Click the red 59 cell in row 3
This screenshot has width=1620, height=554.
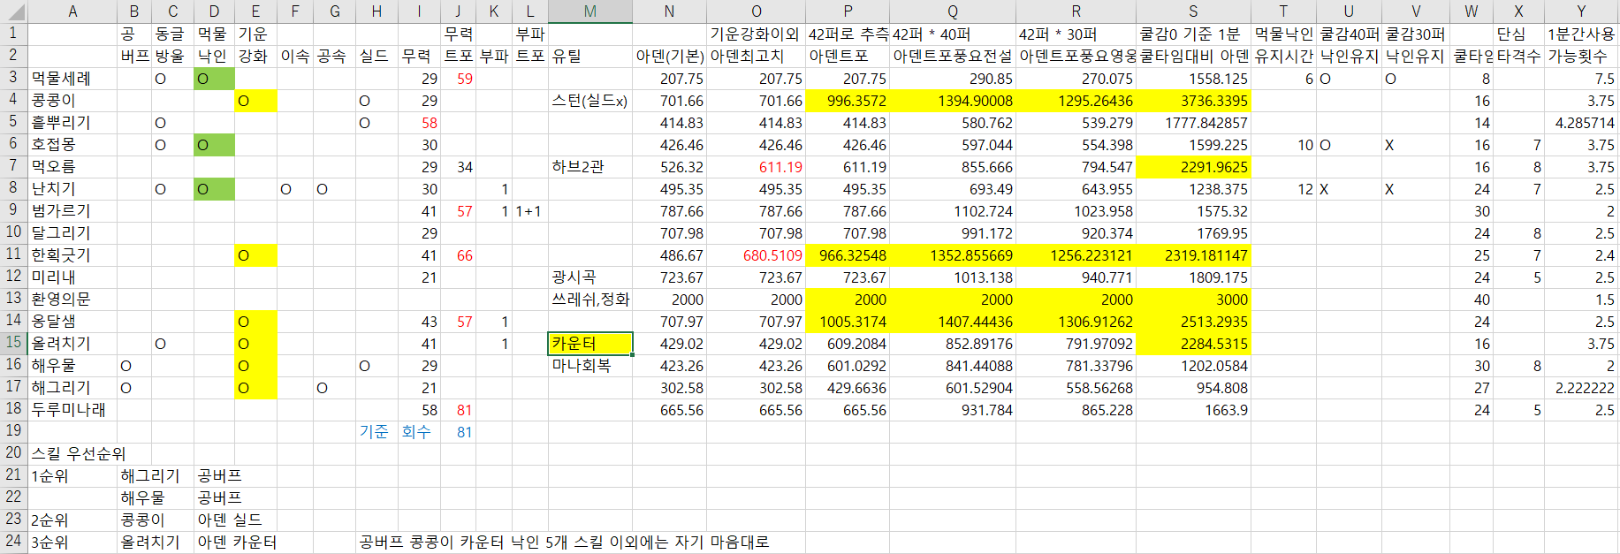[458, 79]
